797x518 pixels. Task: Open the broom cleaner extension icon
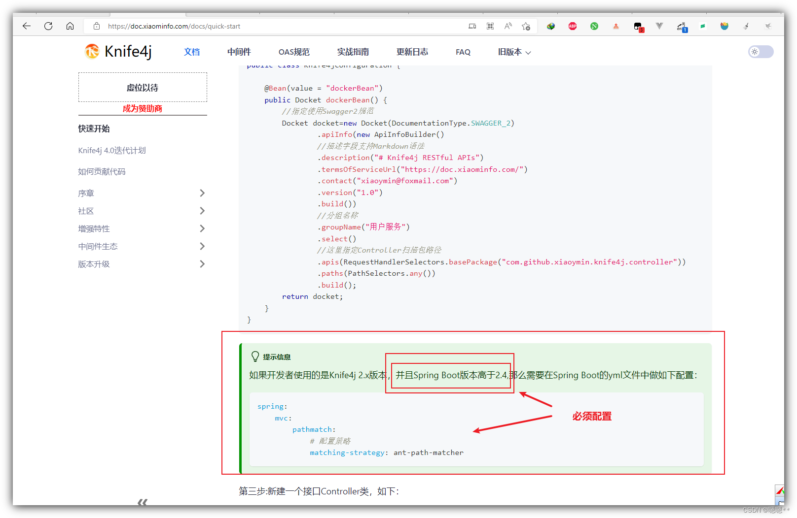click(x=746, y=26)
